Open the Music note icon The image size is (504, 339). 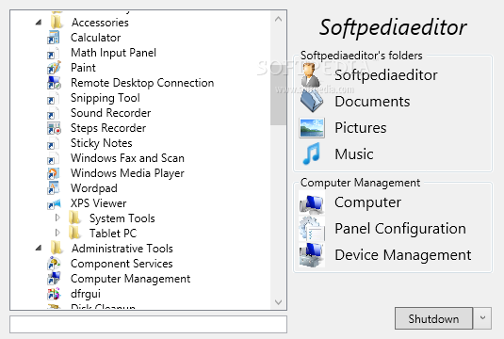312,153
